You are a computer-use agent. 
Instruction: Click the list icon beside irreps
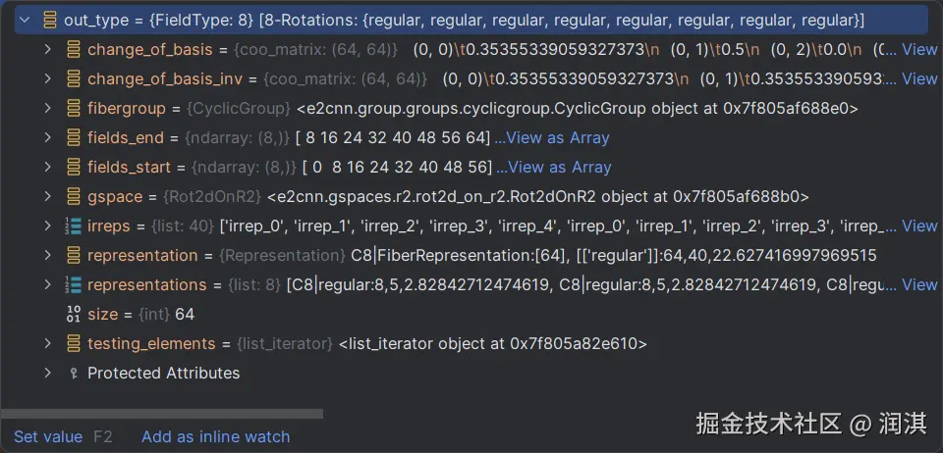[x=74, y=226]
